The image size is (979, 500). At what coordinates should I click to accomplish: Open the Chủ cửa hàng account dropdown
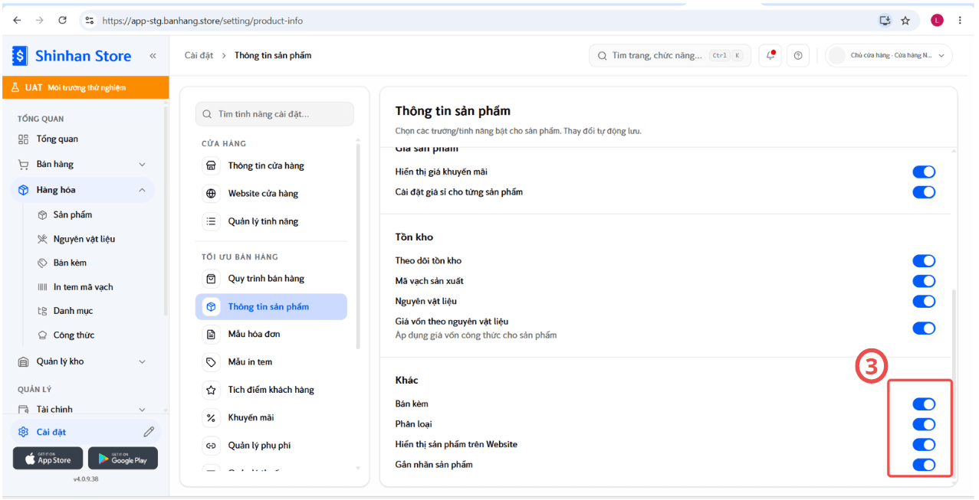point(889,55)
